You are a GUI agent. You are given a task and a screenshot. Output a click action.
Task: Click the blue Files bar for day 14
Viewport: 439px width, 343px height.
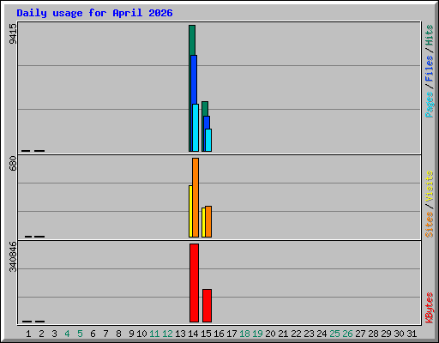pos(194,80)
